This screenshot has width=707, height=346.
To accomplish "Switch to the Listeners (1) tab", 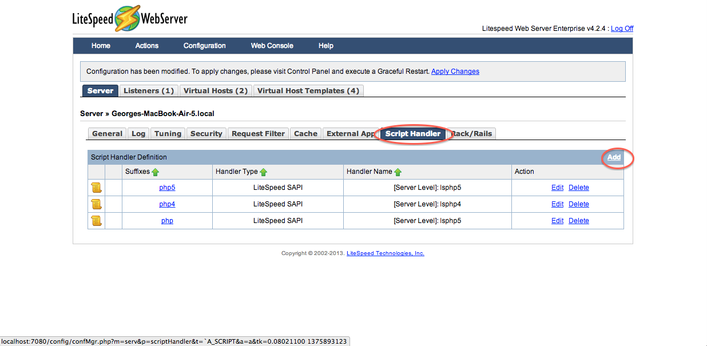I will coord(149,91).
